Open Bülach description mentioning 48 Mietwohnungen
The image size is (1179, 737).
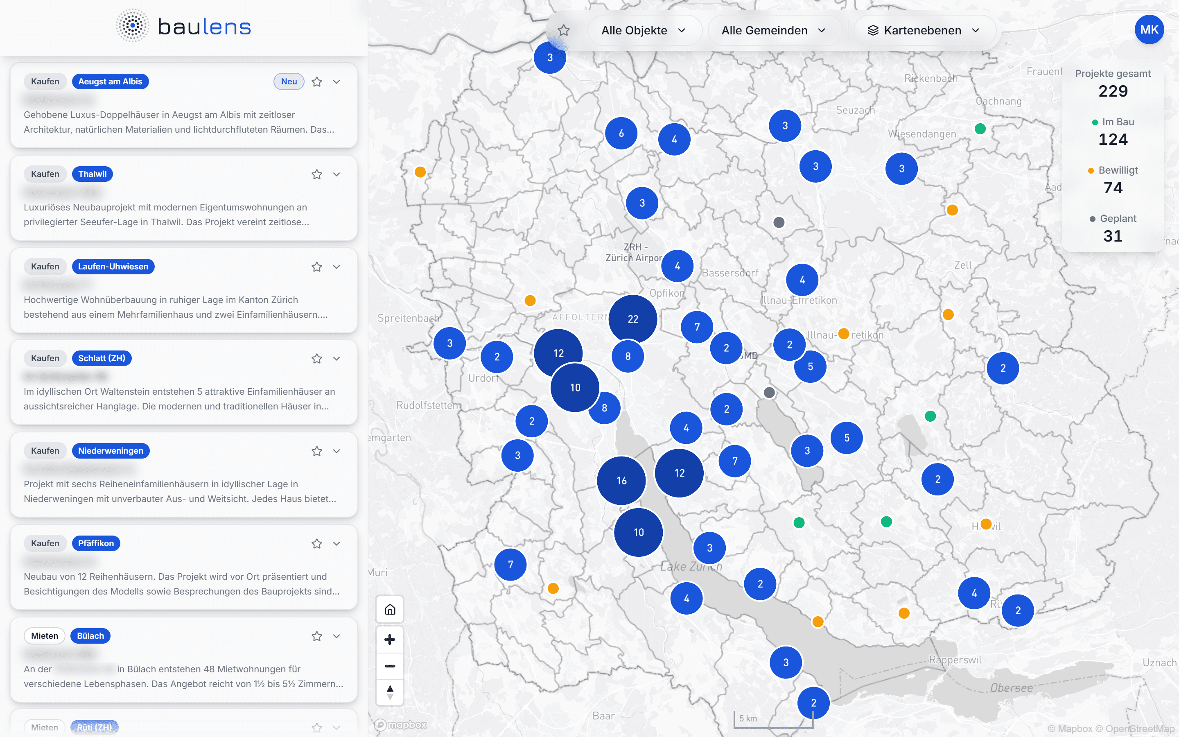184,676
